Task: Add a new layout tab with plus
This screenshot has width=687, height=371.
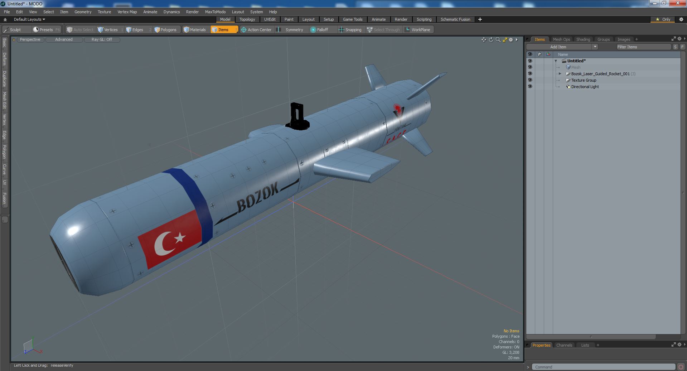Action: 480,19
